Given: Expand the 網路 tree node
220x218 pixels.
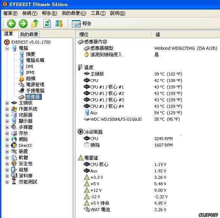Looking at the screenshot, I should coord(7,139).
